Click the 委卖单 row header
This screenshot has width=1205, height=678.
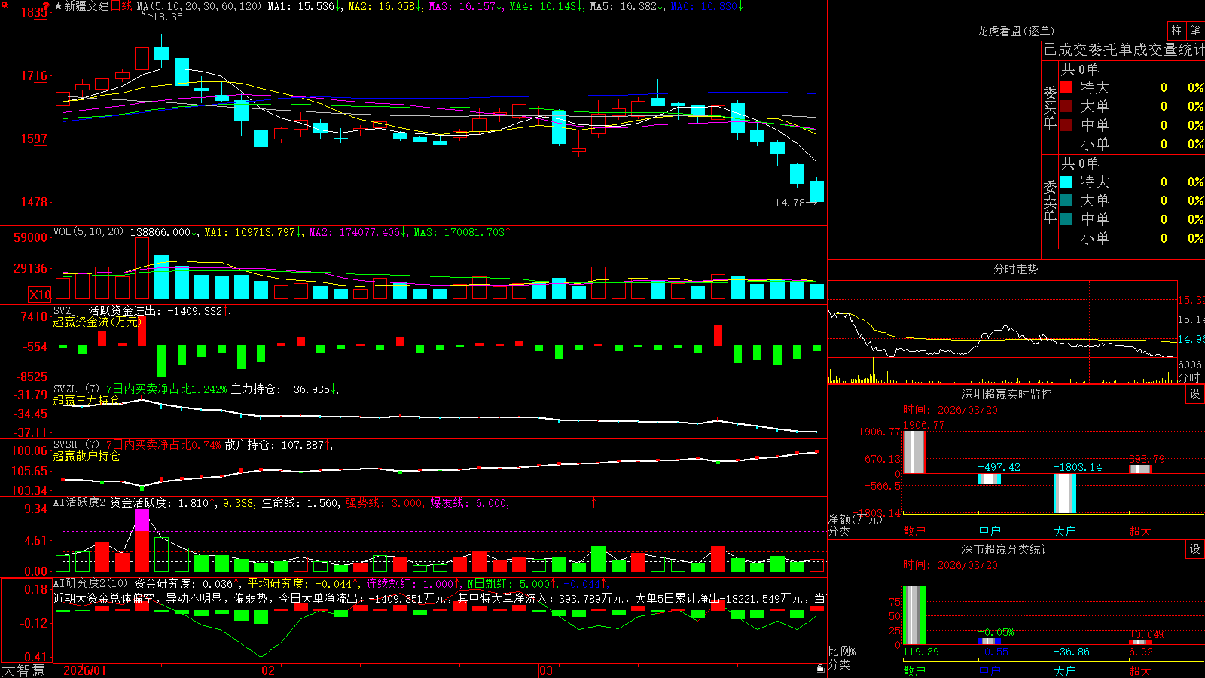click(1050, 202)
